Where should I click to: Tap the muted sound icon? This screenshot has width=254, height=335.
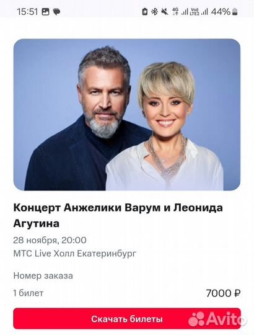tap(165, 12)
